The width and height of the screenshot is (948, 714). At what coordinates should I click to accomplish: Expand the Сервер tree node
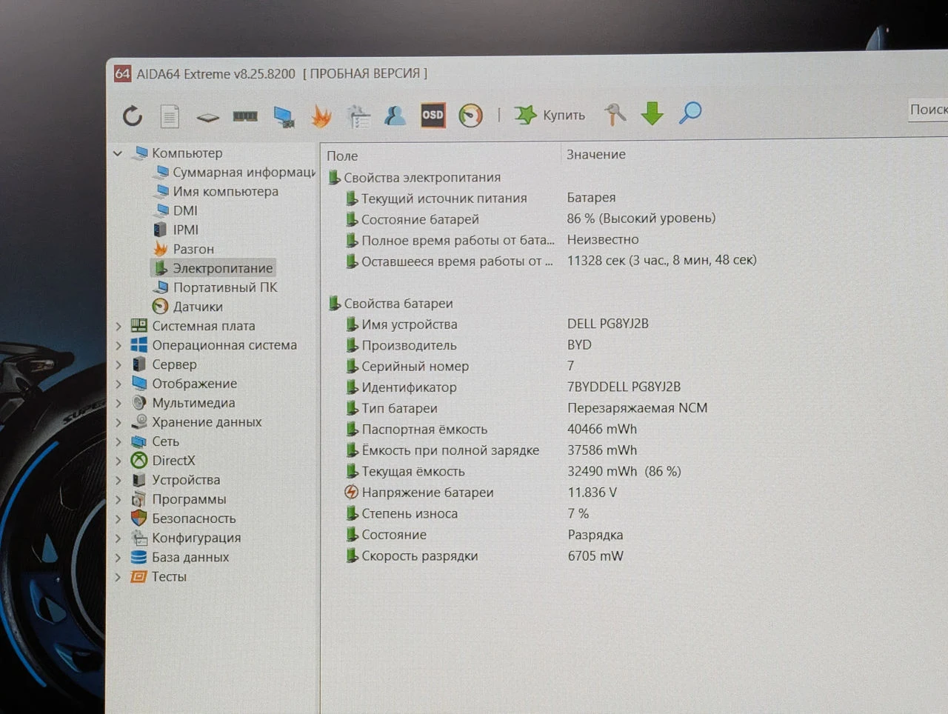pos(118,364)
